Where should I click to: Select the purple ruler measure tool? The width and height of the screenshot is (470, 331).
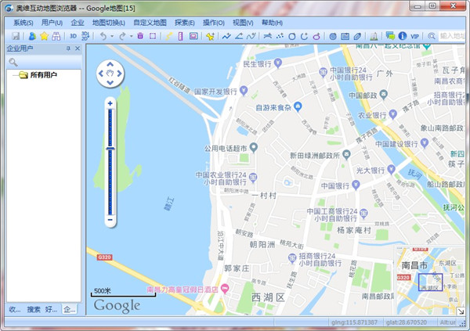tap(180, 36)
